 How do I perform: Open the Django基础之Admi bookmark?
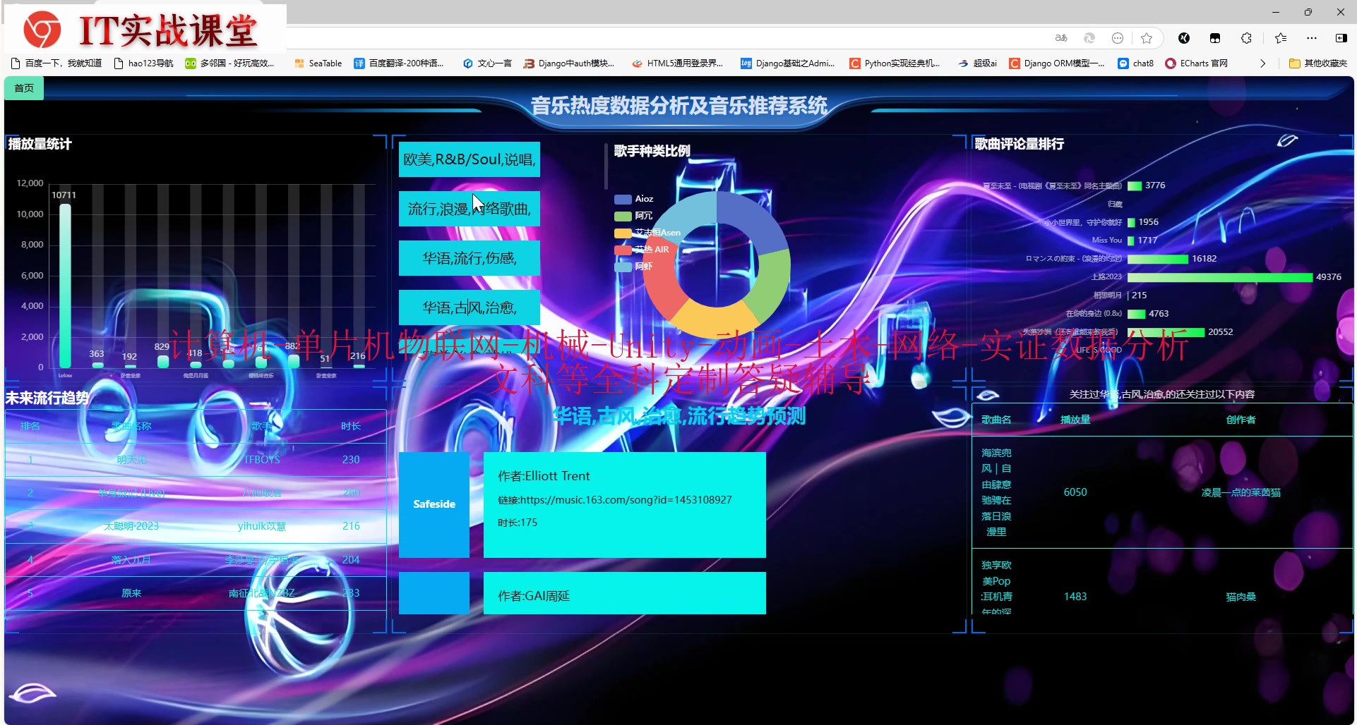click(787, 63)
